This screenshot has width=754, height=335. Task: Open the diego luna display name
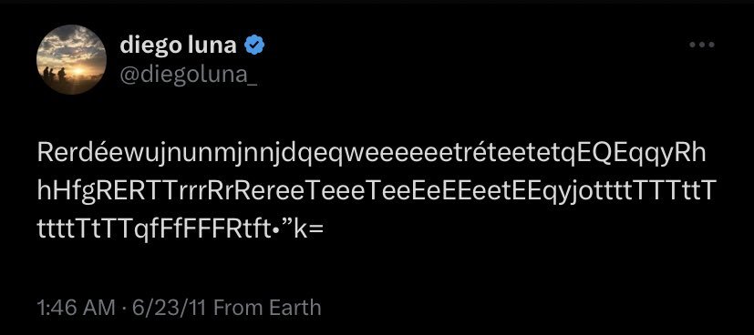pyautogui.click(x=178, y=46)
